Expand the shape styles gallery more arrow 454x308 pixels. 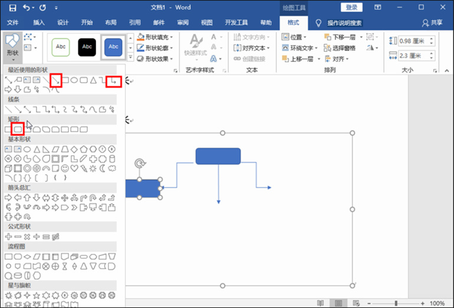pyautogui.click(x=130, y=58)
